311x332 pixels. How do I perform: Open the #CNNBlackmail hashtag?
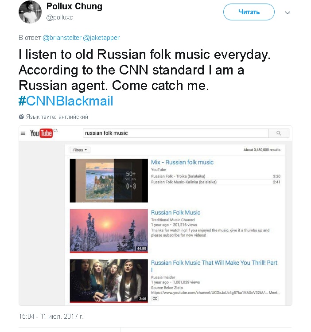66,101
